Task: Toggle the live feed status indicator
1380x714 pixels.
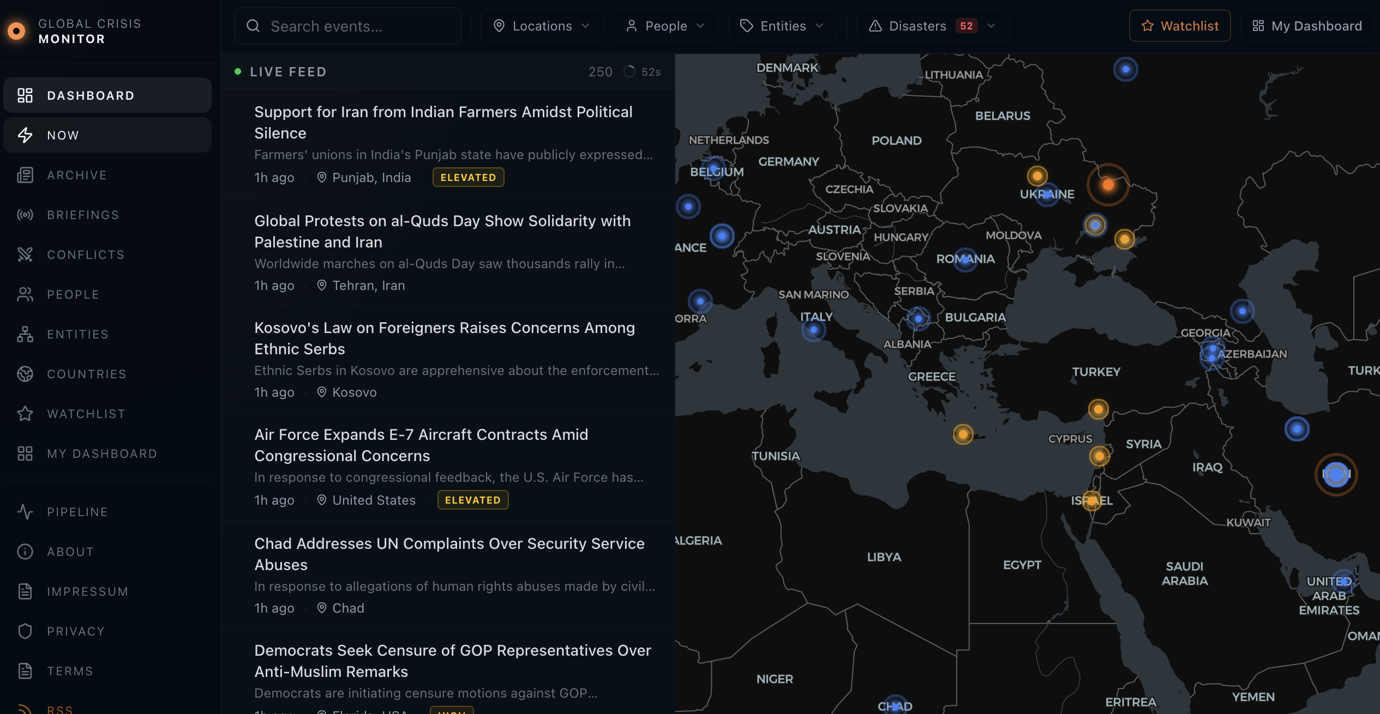Action: tap(238, 71)
